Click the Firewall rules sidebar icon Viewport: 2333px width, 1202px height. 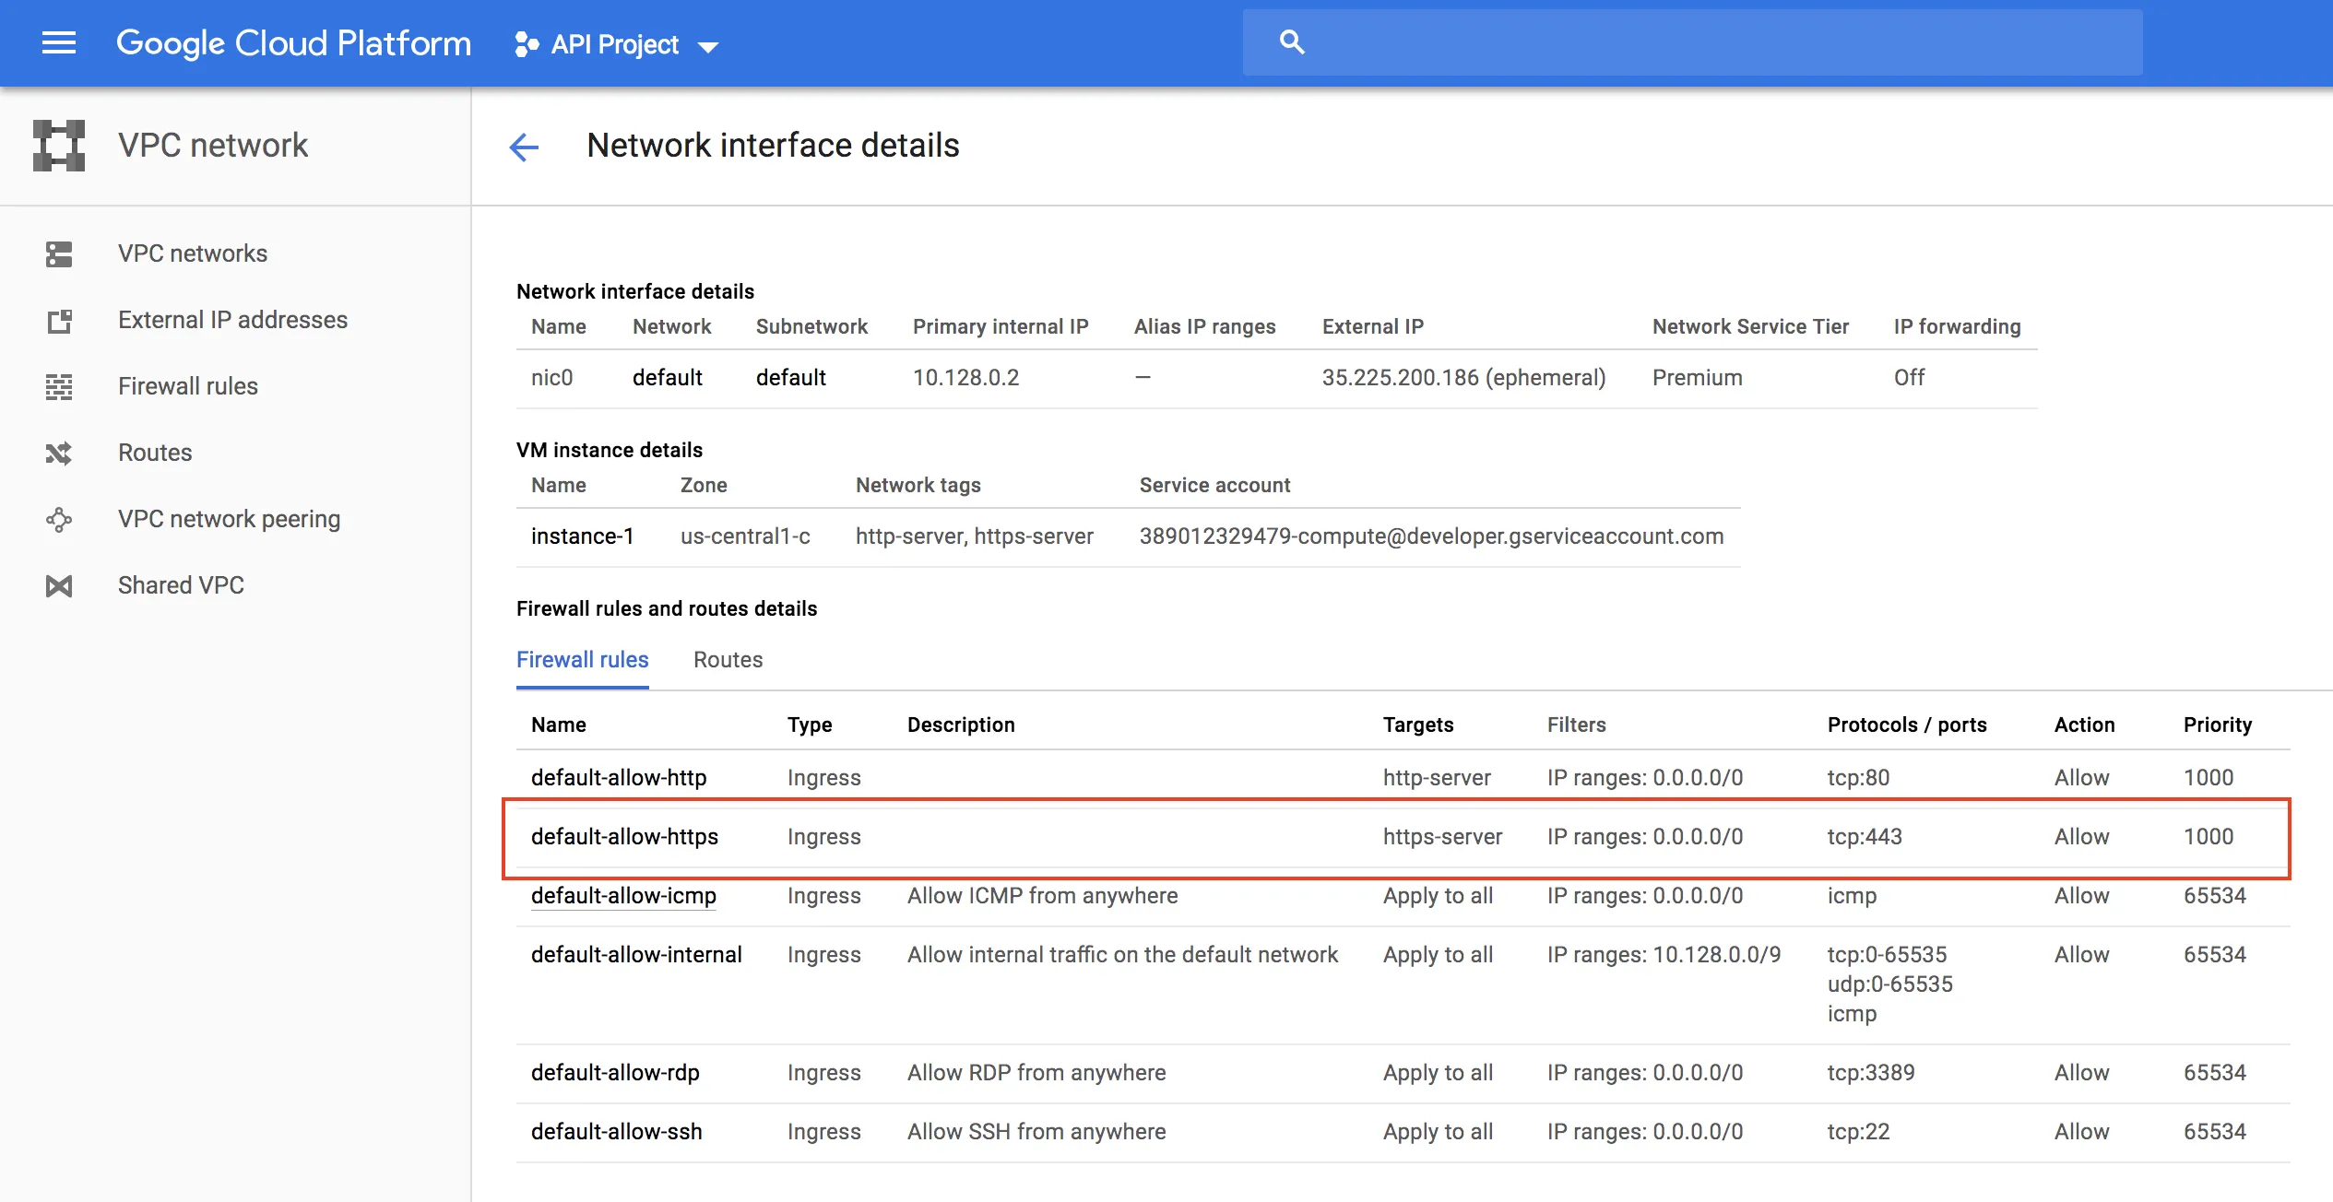tap(59, 387)
